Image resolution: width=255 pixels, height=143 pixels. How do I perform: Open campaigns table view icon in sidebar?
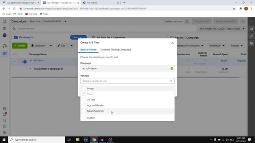pyautogui.click(x=4, y=54)
